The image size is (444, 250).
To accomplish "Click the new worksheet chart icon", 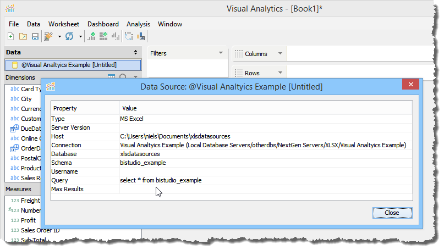I will 92,37.
